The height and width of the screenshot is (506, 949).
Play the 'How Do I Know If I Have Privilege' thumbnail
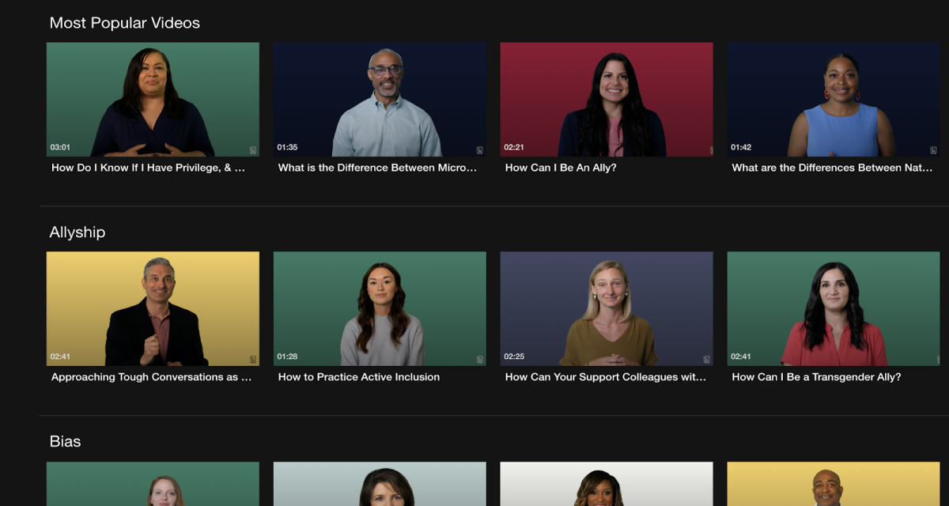pyautogui.click(x=152, y=99)
